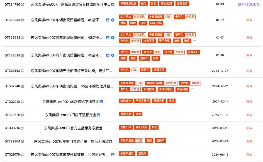Expand the hidden tags ellipsis in row QT332748
Screen dimensions: 263x162
click(x=193, y=89)
